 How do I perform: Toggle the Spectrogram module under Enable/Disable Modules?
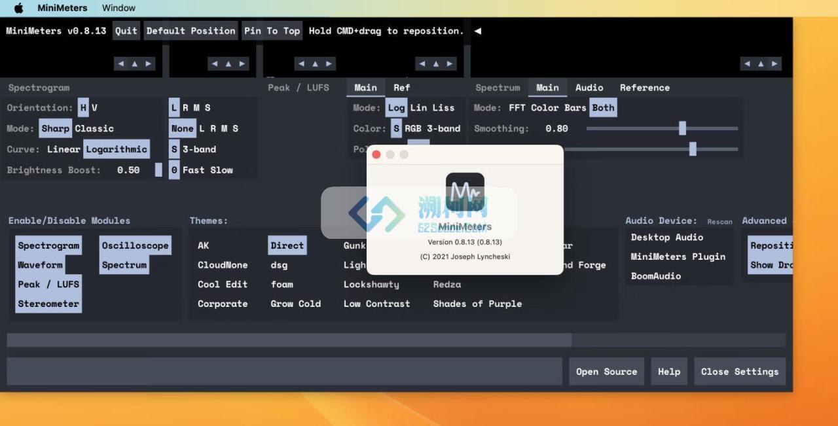(x=48, y=245)
